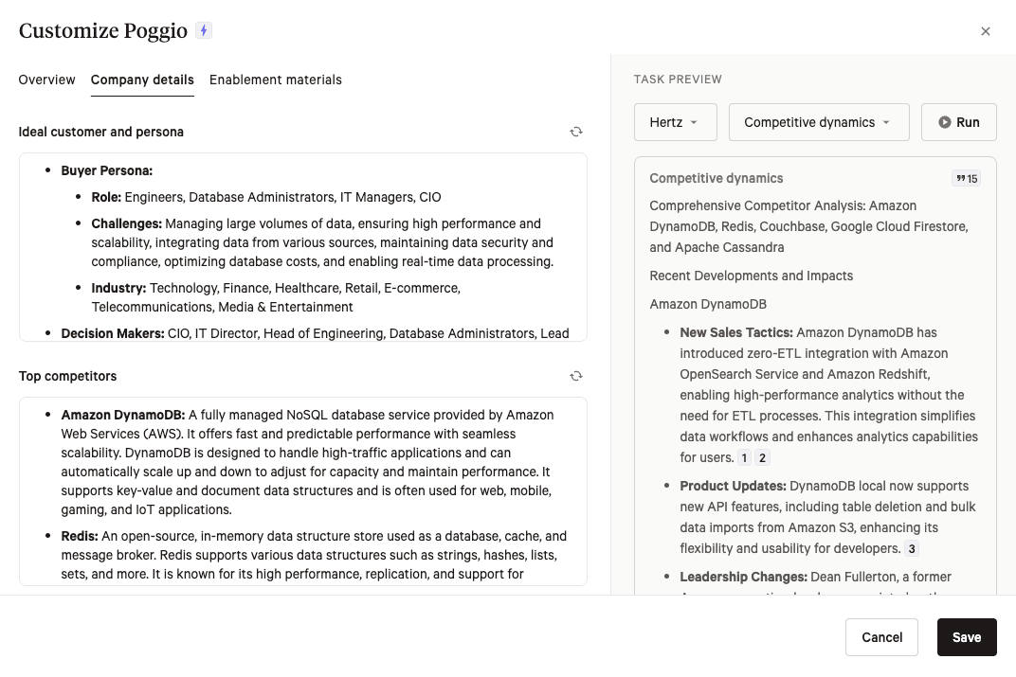Screen dimensions: 1016x677
Task: Open citation reference 2 in New Sales Tactics
Action: pos(762,458)
